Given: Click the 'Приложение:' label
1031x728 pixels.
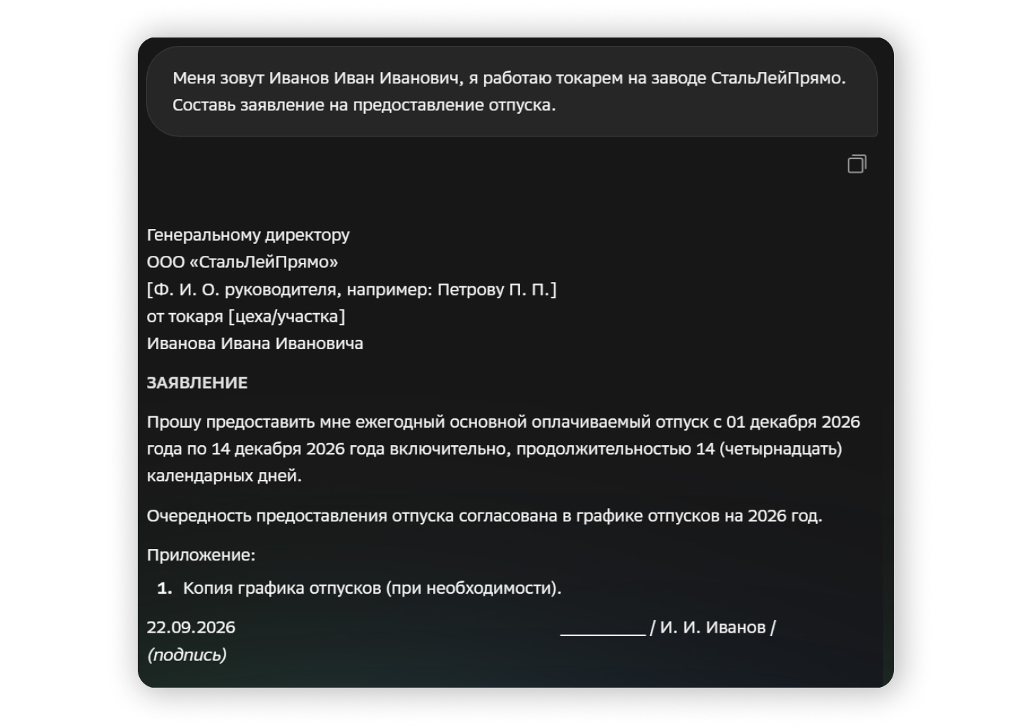Looking at the screenshot, I should (x=201, y=555).
